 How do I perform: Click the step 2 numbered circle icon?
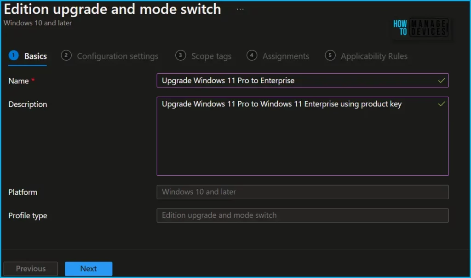point(66,56)
